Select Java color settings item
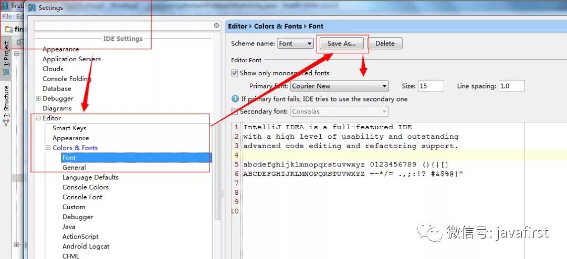This screenshot has height=259, width=567. pos(69,227)
